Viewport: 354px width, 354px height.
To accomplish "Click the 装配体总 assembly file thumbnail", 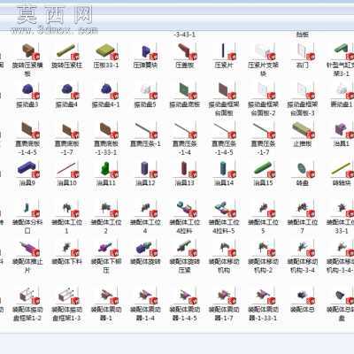I will click(303, 296).
